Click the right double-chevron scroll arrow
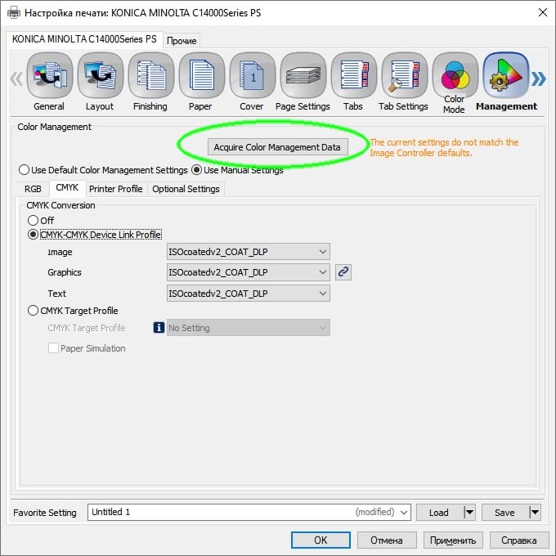Viewport: 556px width, 556px height. point(539,79)
